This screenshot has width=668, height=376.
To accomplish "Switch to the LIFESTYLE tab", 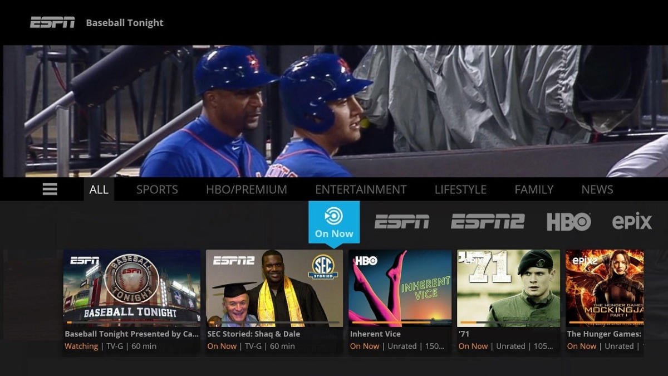I will coord(460,189).
